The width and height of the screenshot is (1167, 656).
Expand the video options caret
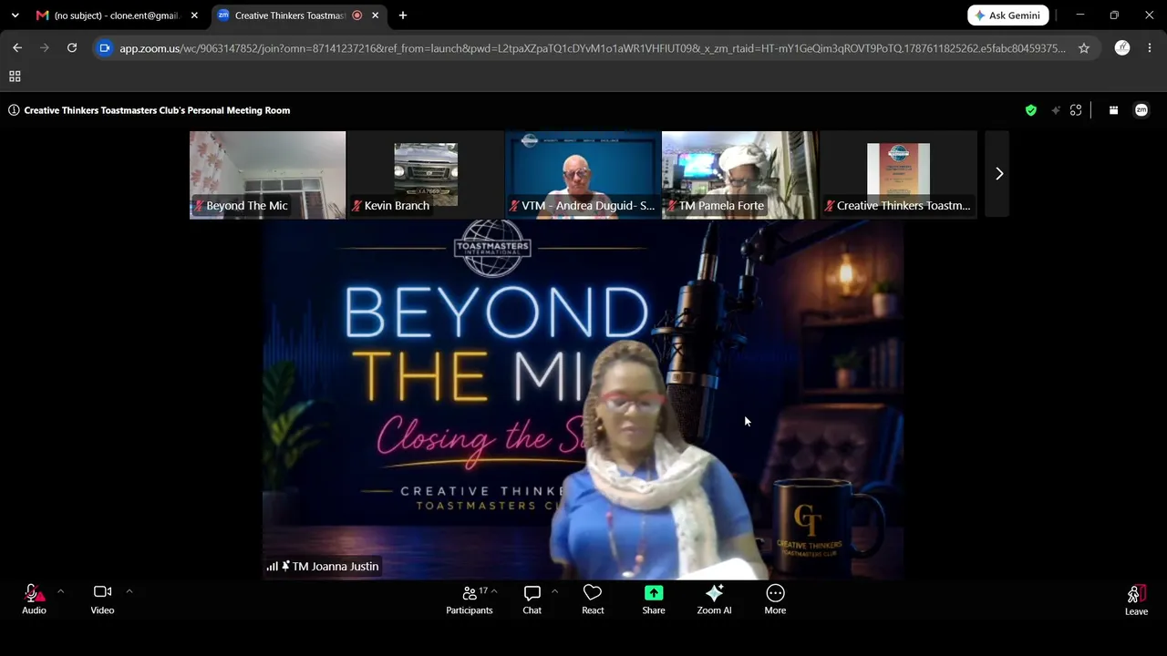129,592
